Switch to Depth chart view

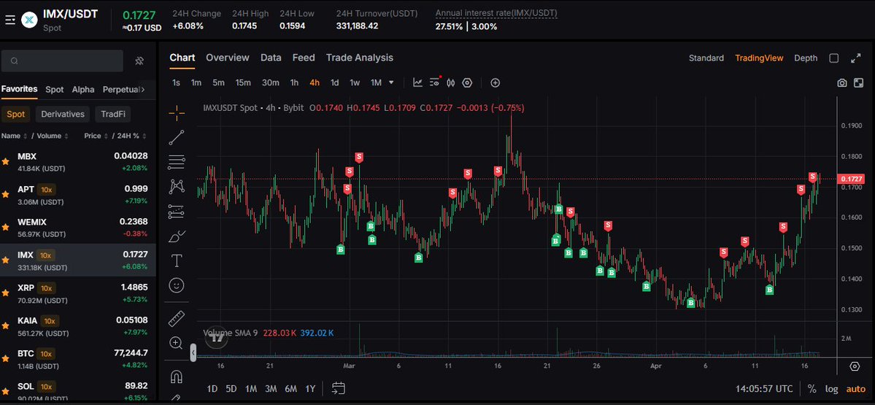click(806, 58)
